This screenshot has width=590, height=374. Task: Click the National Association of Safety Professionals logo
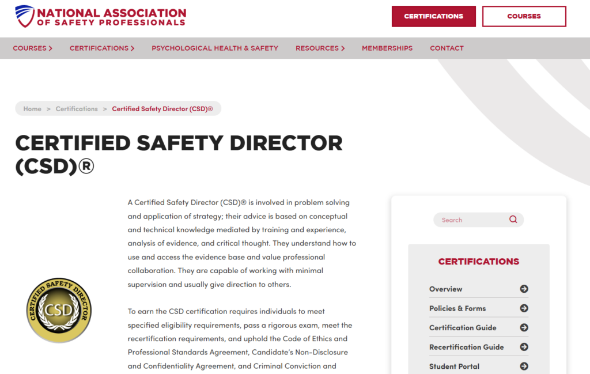(x=100, y=17)
